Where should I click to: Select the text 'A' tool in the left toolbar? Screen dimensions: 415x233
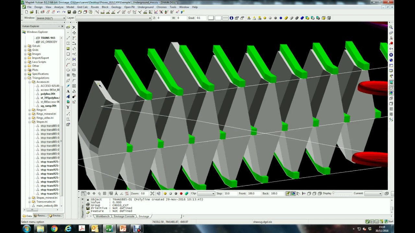coord(68,91)
